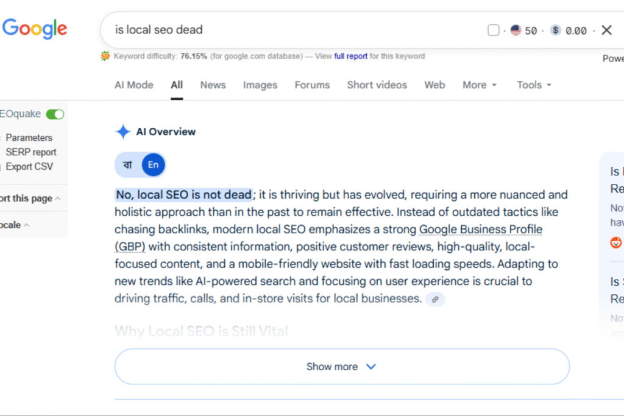
Task: Click into the search query field
Action: [292, 30]
